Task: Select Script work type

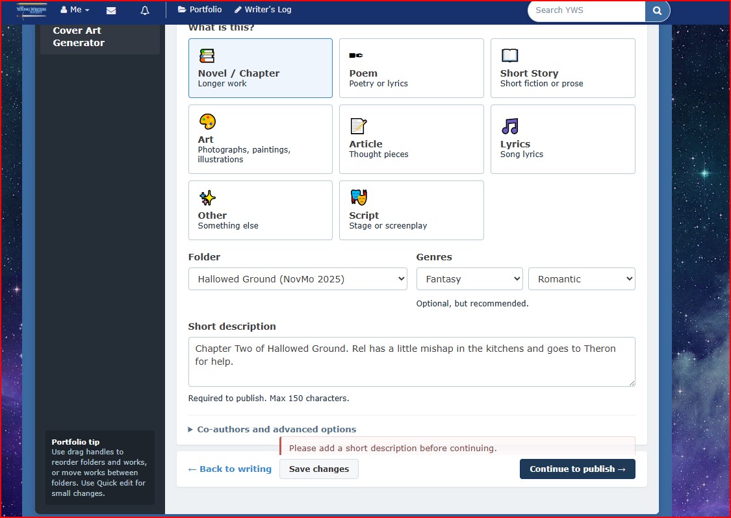Action: (x=411, y=210)
